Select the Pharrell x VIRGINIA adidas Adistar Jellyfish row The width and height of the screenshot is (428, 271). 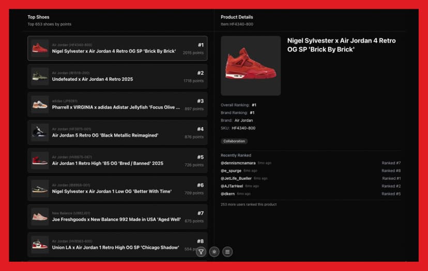point(117,105)
